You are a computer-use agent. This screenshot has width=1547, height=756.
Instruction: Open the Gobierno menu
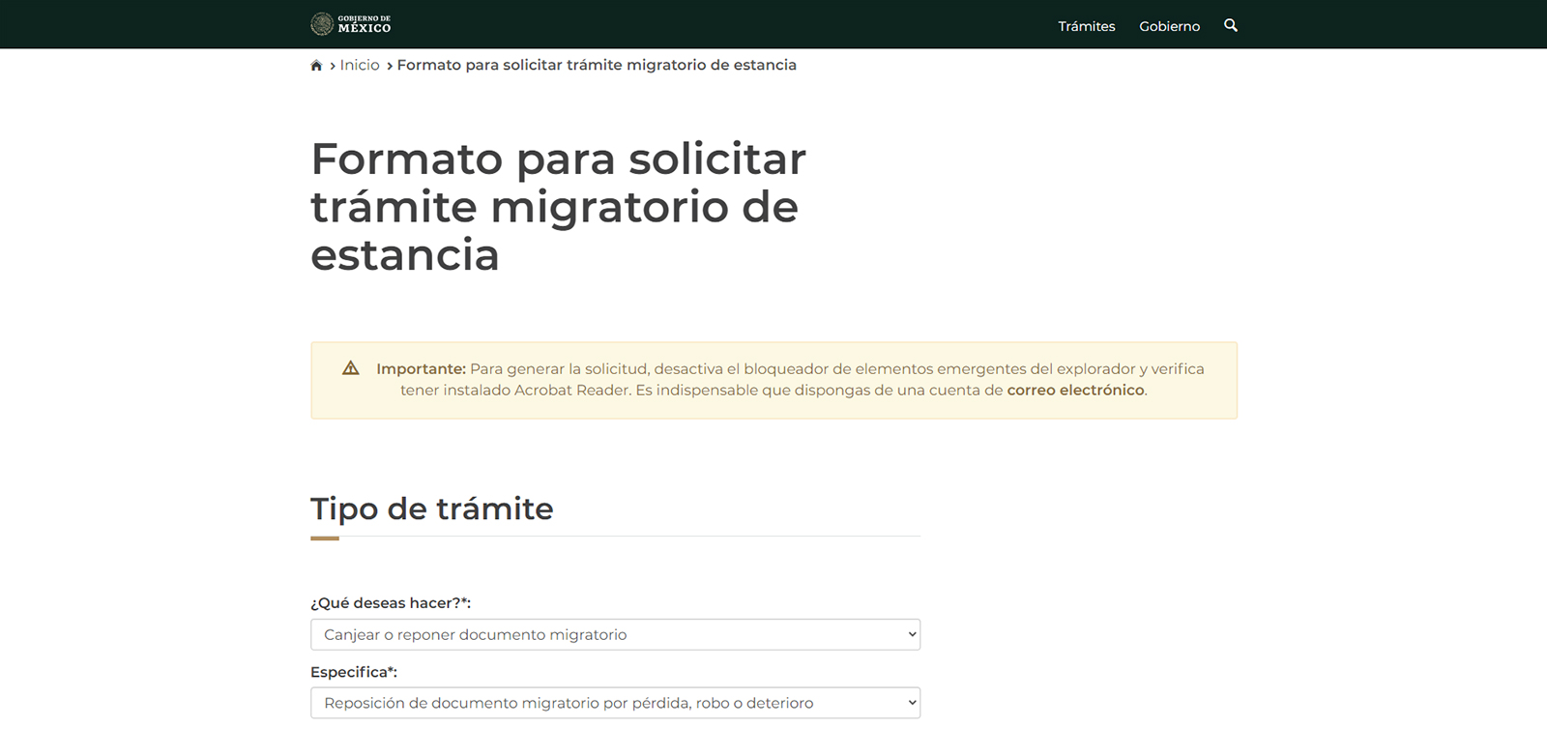[1169, 26]
